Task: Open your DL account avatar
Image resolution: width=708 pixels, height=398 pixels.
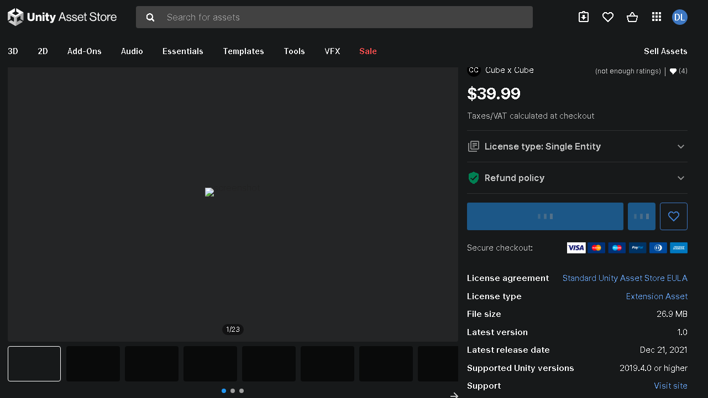Action: click(x=679, y=17)
